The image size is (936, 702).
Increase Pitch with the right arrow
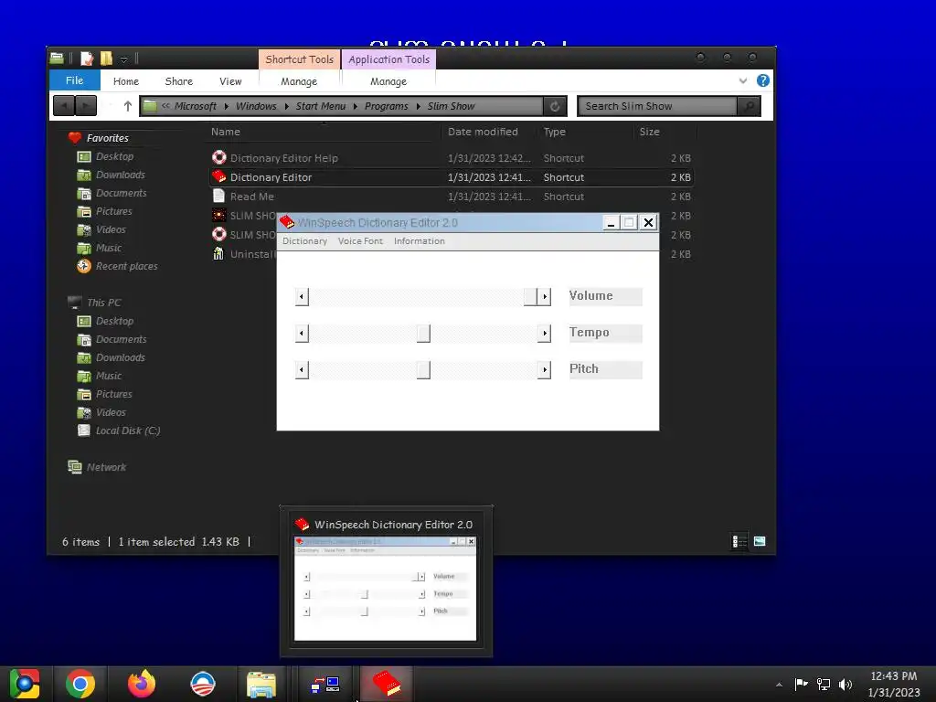[544, 370]
